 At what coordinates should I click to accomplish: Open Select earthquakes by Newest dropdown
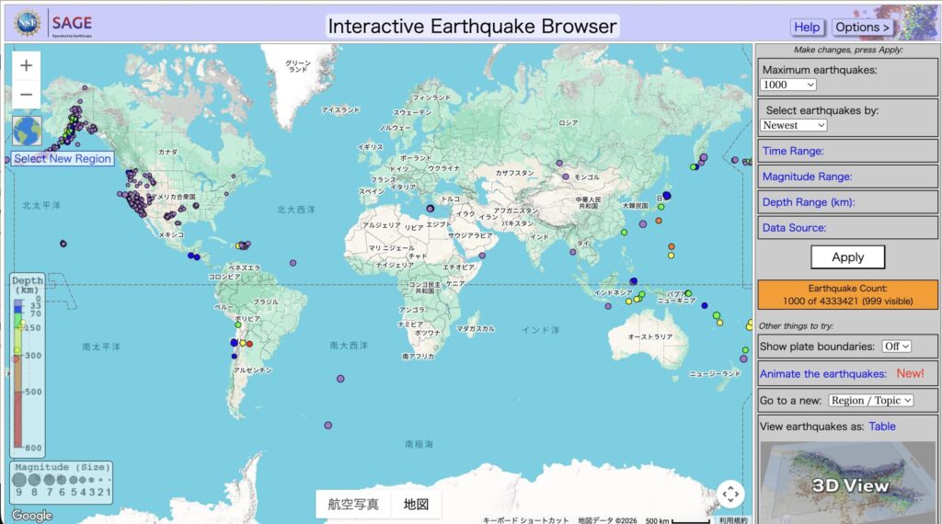pos(794,125)
